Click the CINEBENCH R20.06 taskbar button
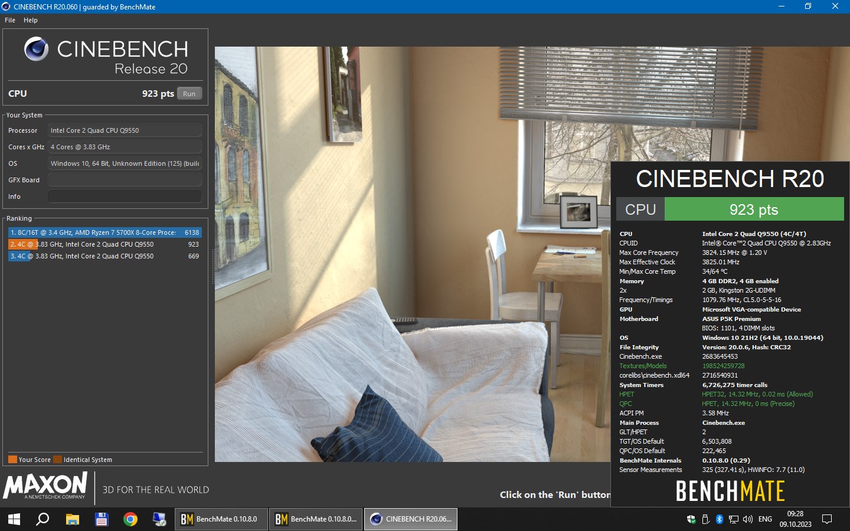850x531 pixels. [x=411, y=519]
